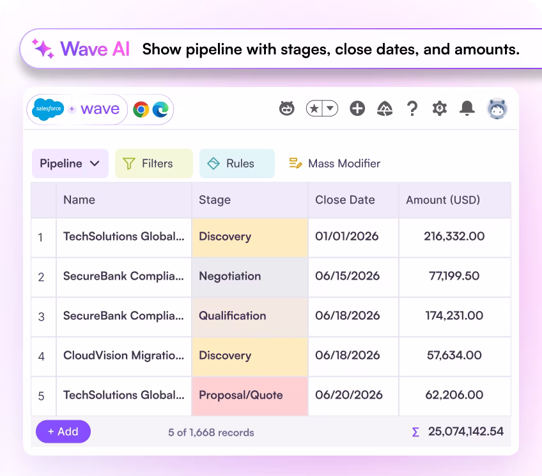
Task: Click the amount 174,231.00
Action: [x=454, y=315]
